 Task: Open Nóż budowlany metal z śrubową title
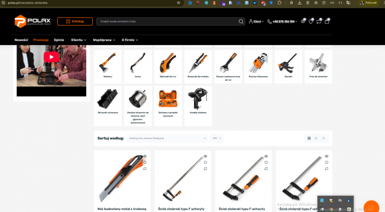click(x=122, y=209)
